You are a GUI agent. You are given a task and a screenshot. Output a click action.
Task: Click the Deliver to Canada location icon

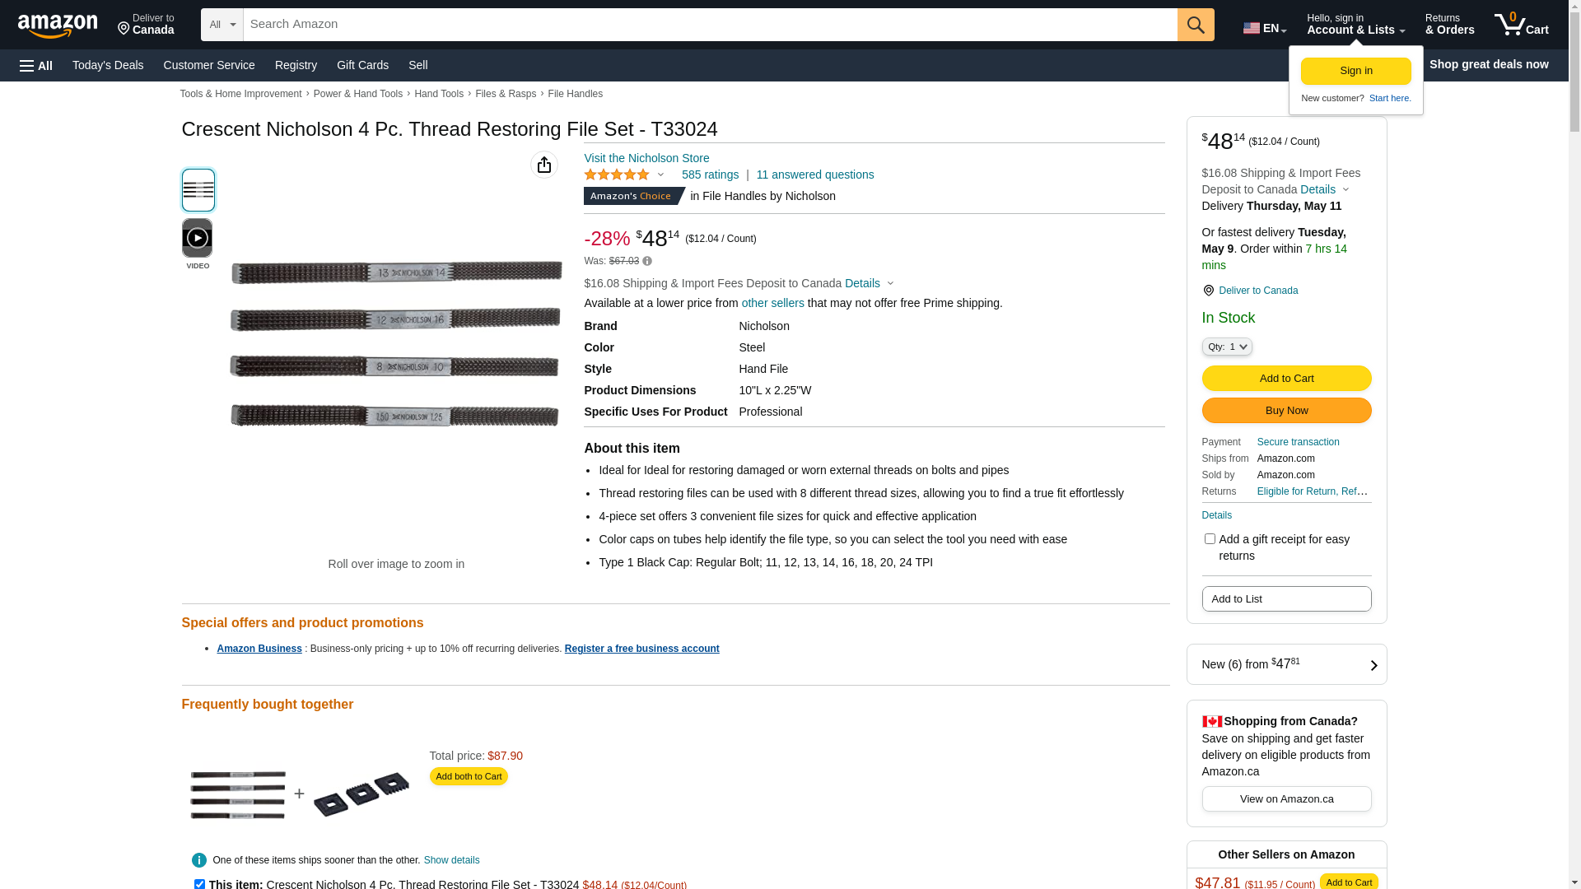click(1208, 291)
